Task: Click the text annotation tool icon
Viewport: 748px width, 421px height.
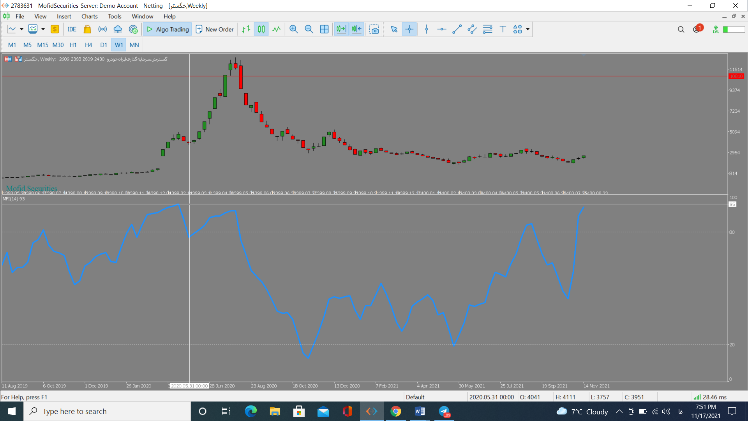Action: [504, 29]
